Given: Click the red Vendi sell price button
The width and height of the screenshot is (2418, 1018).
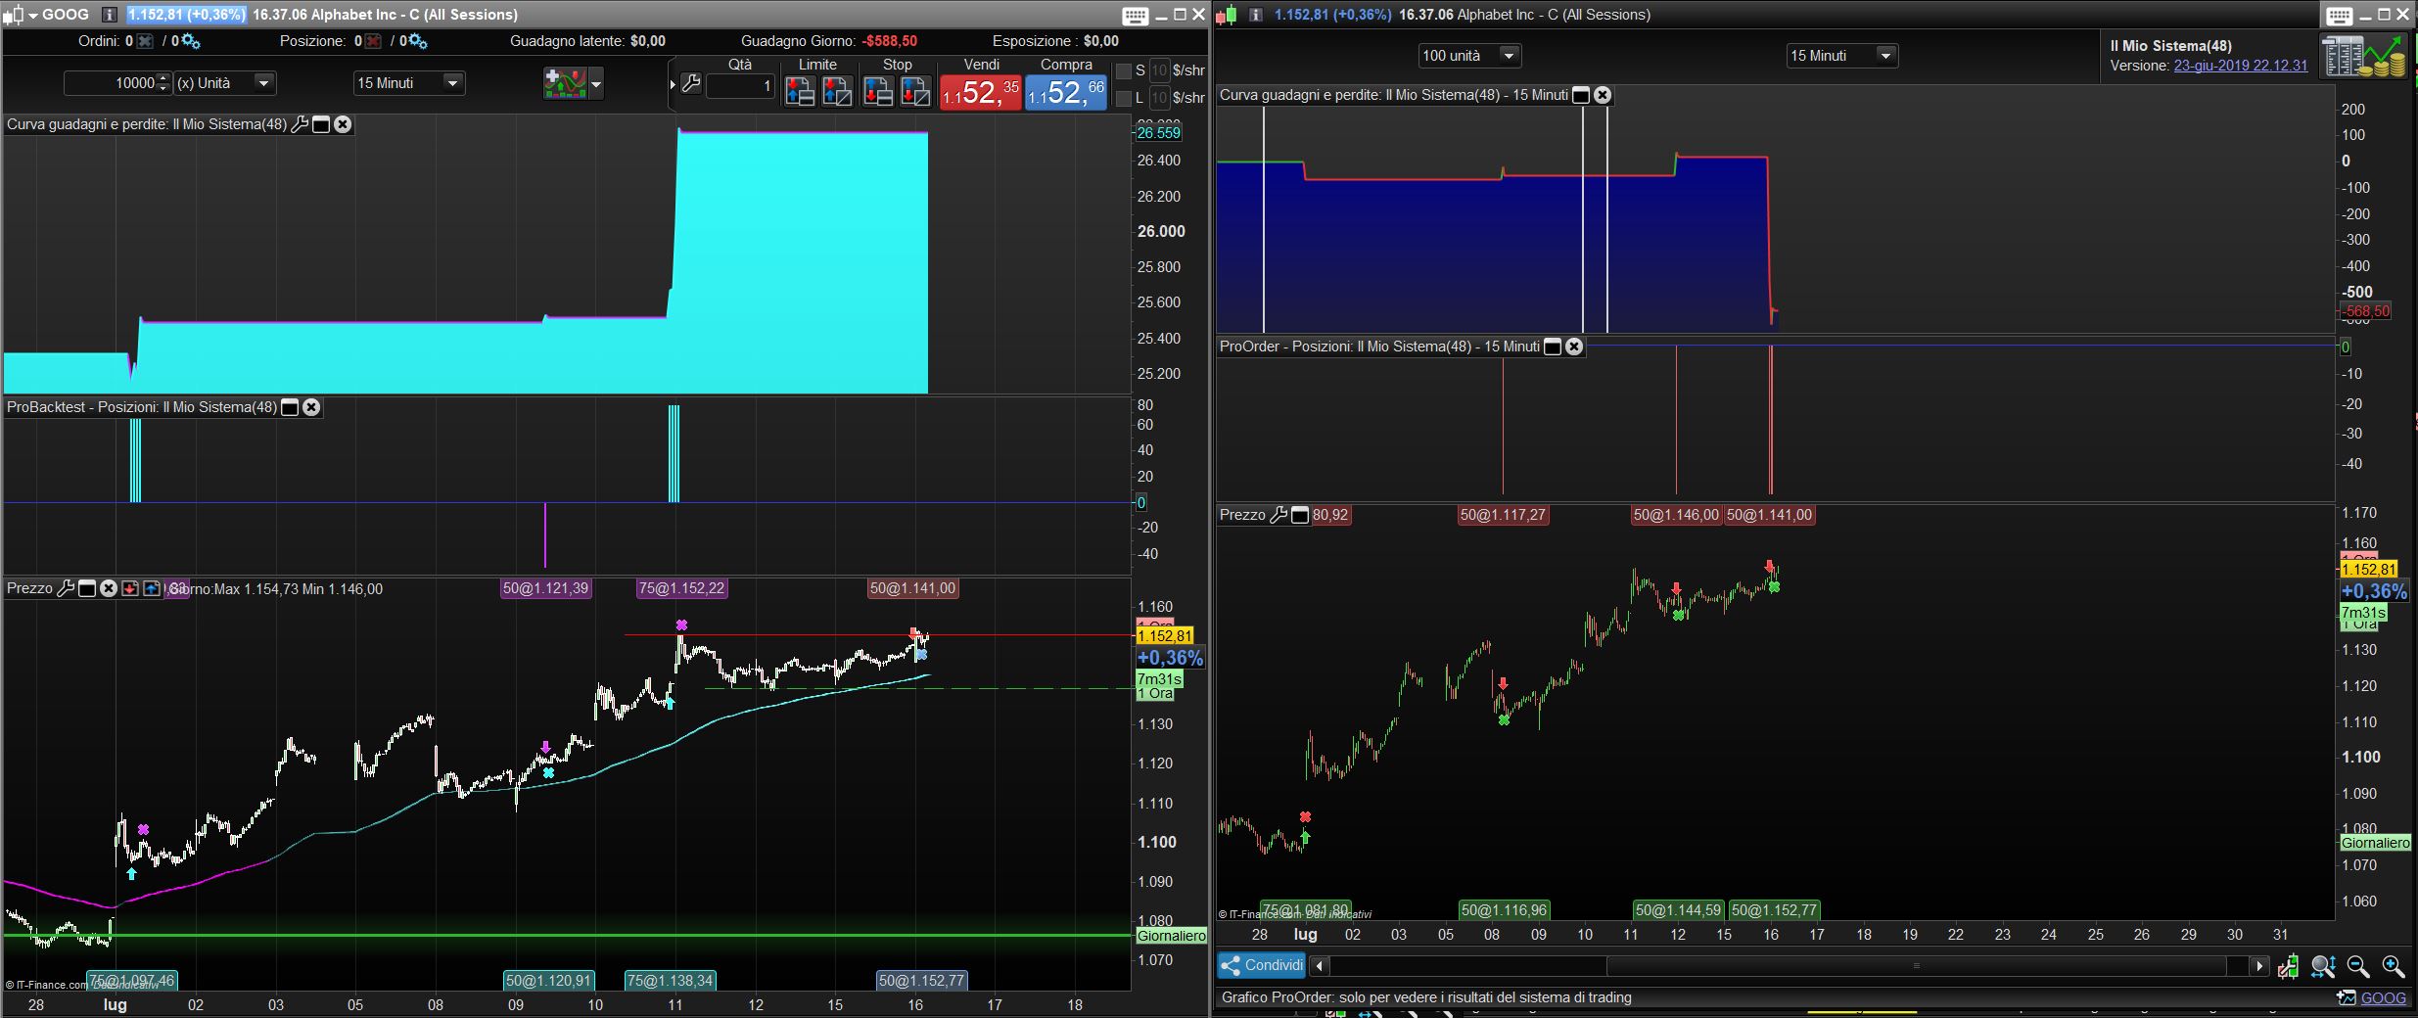Looking at the screenshot, I should point(981,93).
